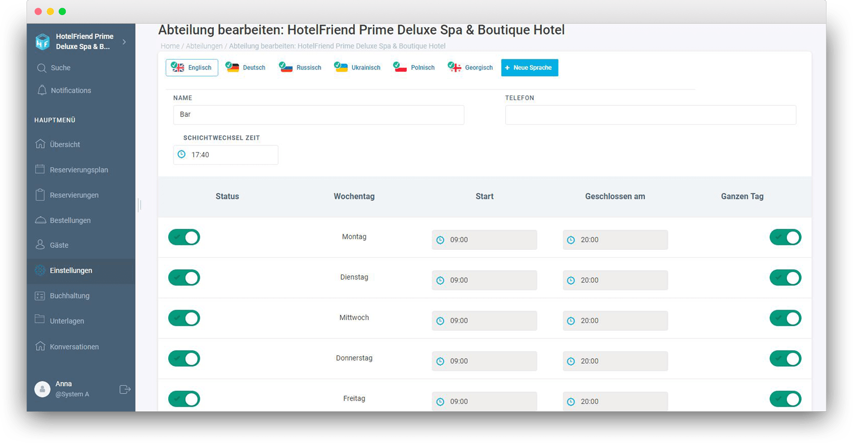Open Gäste person icon
The image size is (853, 443).
click(x=40, y=245)
